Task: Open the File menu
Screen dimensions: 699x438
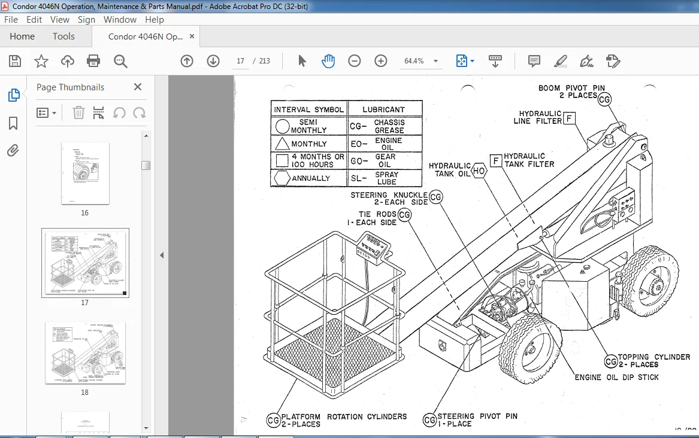Action: (x=11, y=20)
